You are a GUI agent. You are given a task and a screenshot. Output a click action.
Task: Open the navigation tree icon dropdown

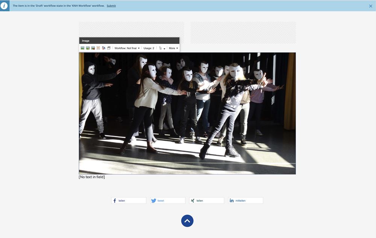pyautogui.click(x=162, y=48)
